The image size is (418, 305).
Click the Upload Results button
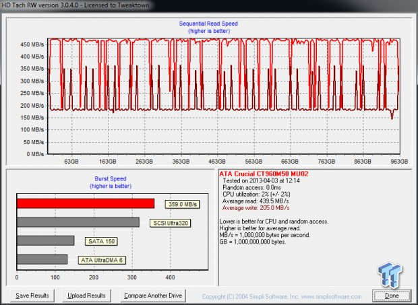pos(86,296)
